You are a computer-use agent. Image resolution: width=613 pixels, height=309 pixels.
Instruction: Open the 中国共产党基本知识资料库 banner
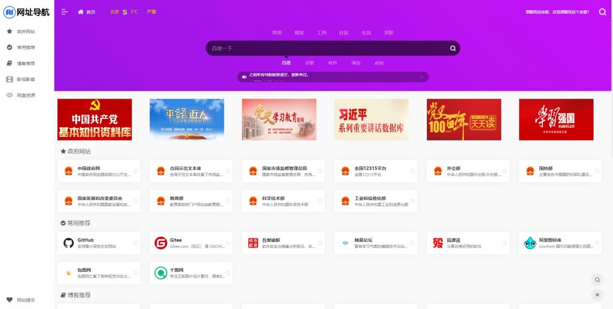[x=95, y=120]
